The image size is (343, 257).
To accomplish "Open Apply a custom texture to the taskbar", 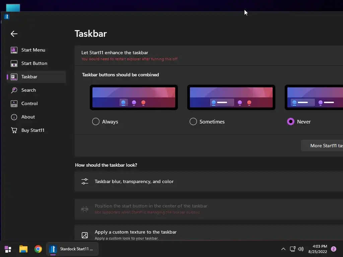I will 209,233.
